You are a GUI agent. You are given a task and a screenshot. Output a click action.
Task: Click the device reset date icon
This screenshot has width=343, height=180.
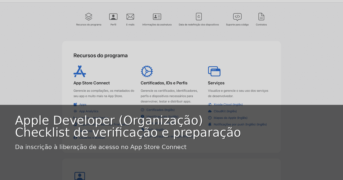point(199,17)
